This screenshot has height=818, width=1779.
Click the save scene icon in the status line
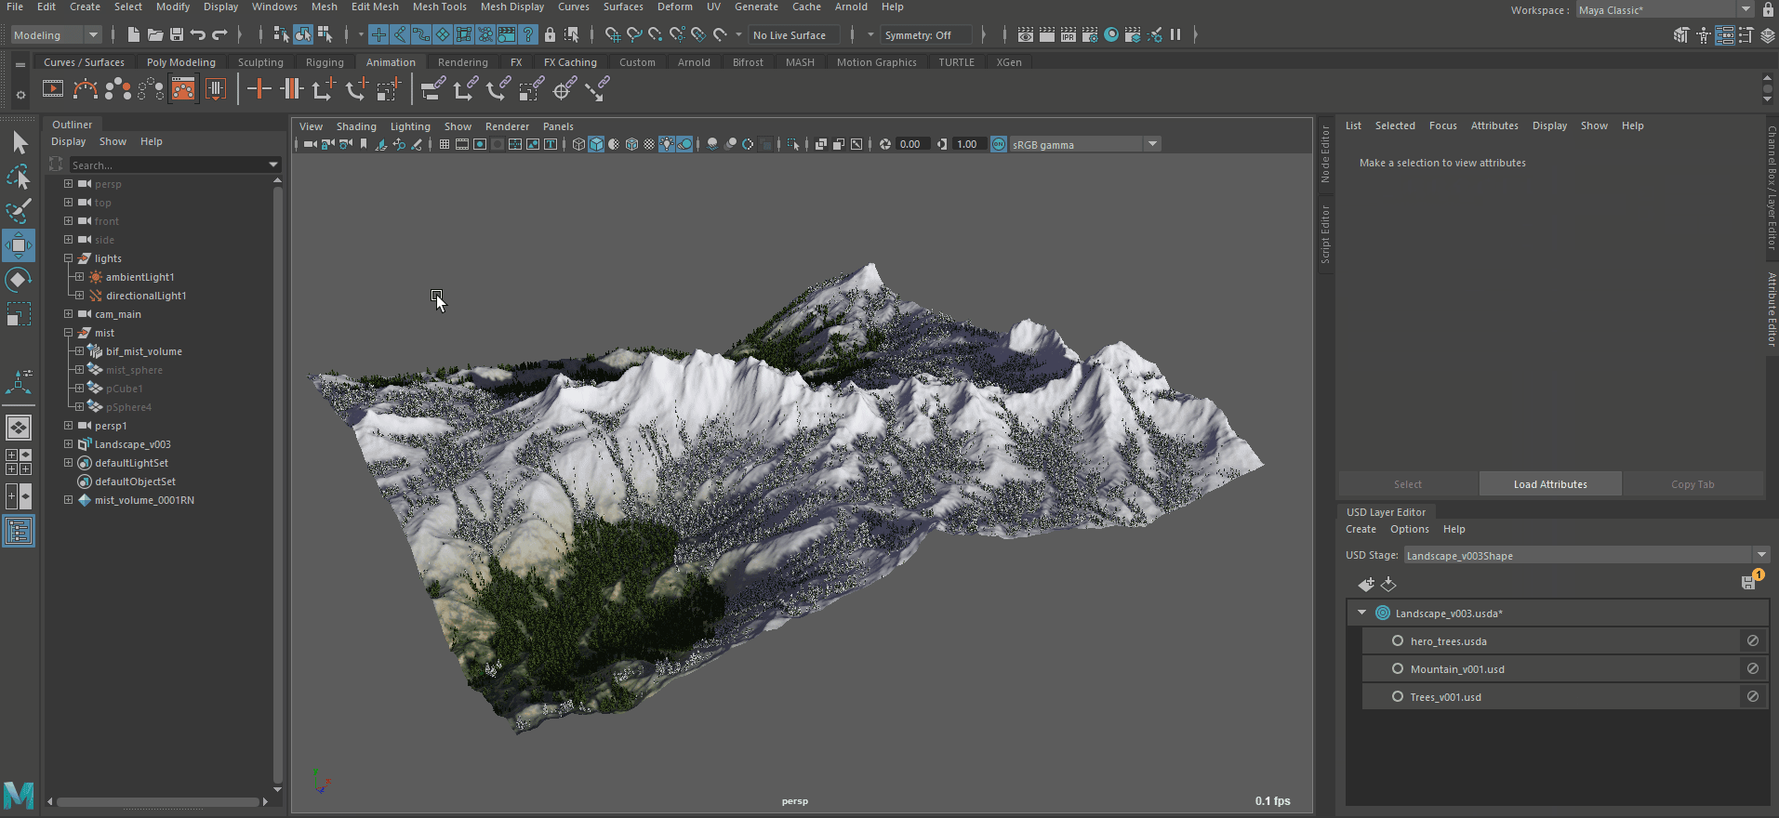pos(177,35)
